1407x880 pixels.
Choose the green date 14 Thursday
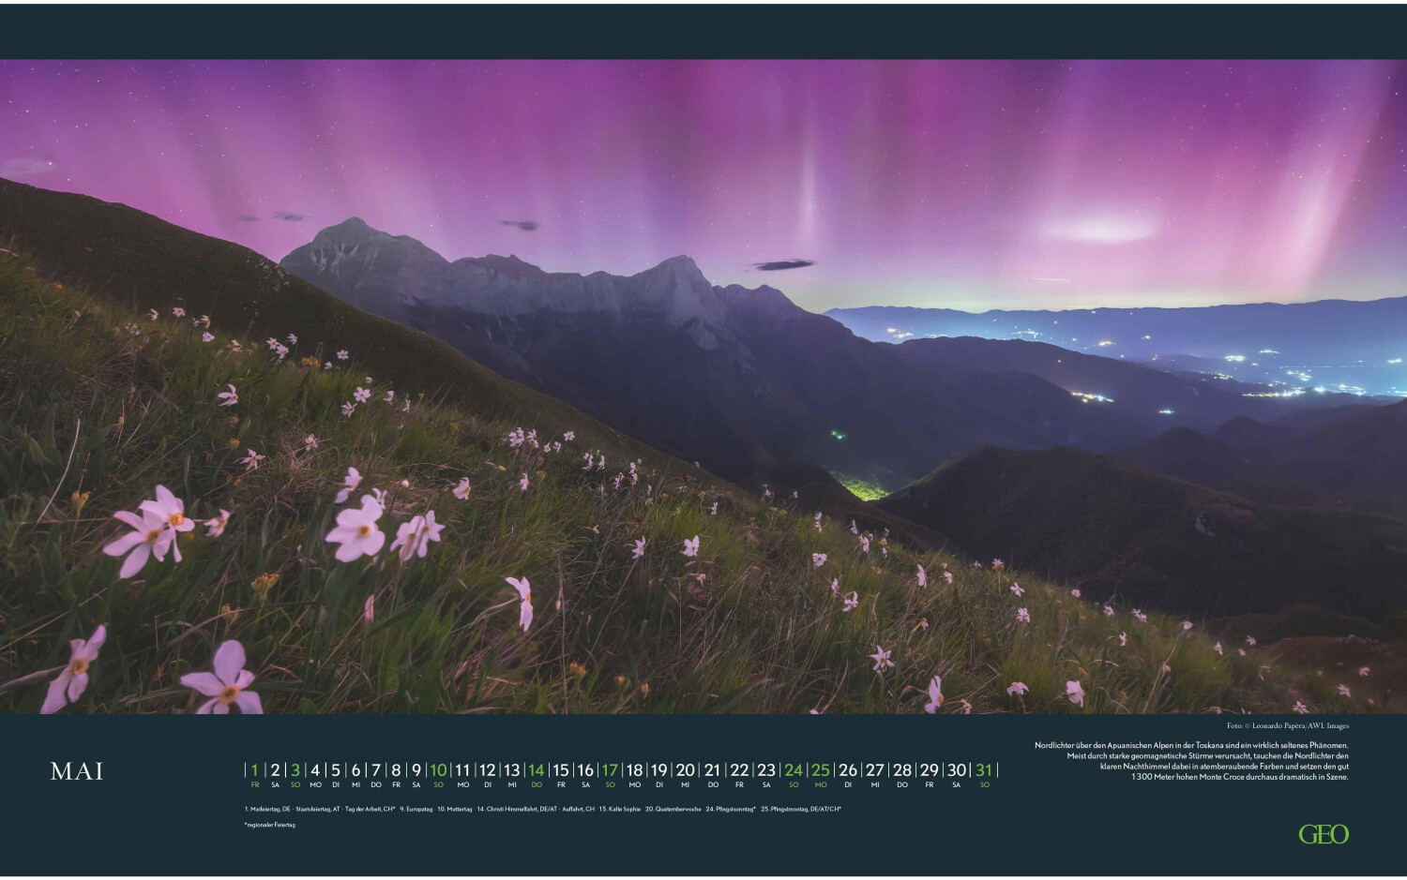point(536,771)
